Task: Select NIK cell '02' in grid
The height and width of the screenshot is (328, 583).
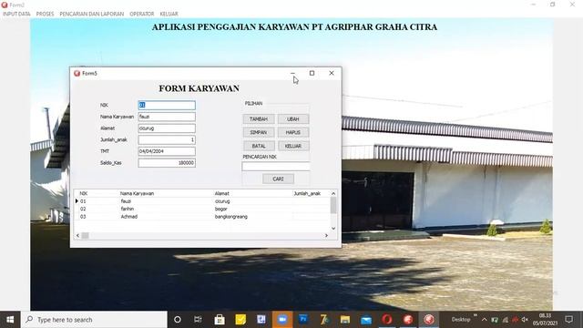Action: tap(83, 209)
